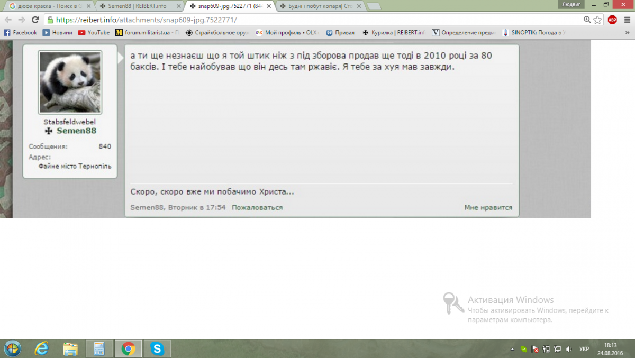Image resolution: width=635 pixels, height=358 pixels.
Task: Open the volume speaker tray icon
Action: tap(568, 349)
